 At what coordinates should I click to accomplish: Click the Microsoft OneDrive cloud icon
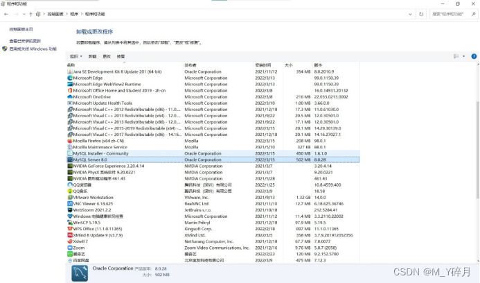coord(70,97)
